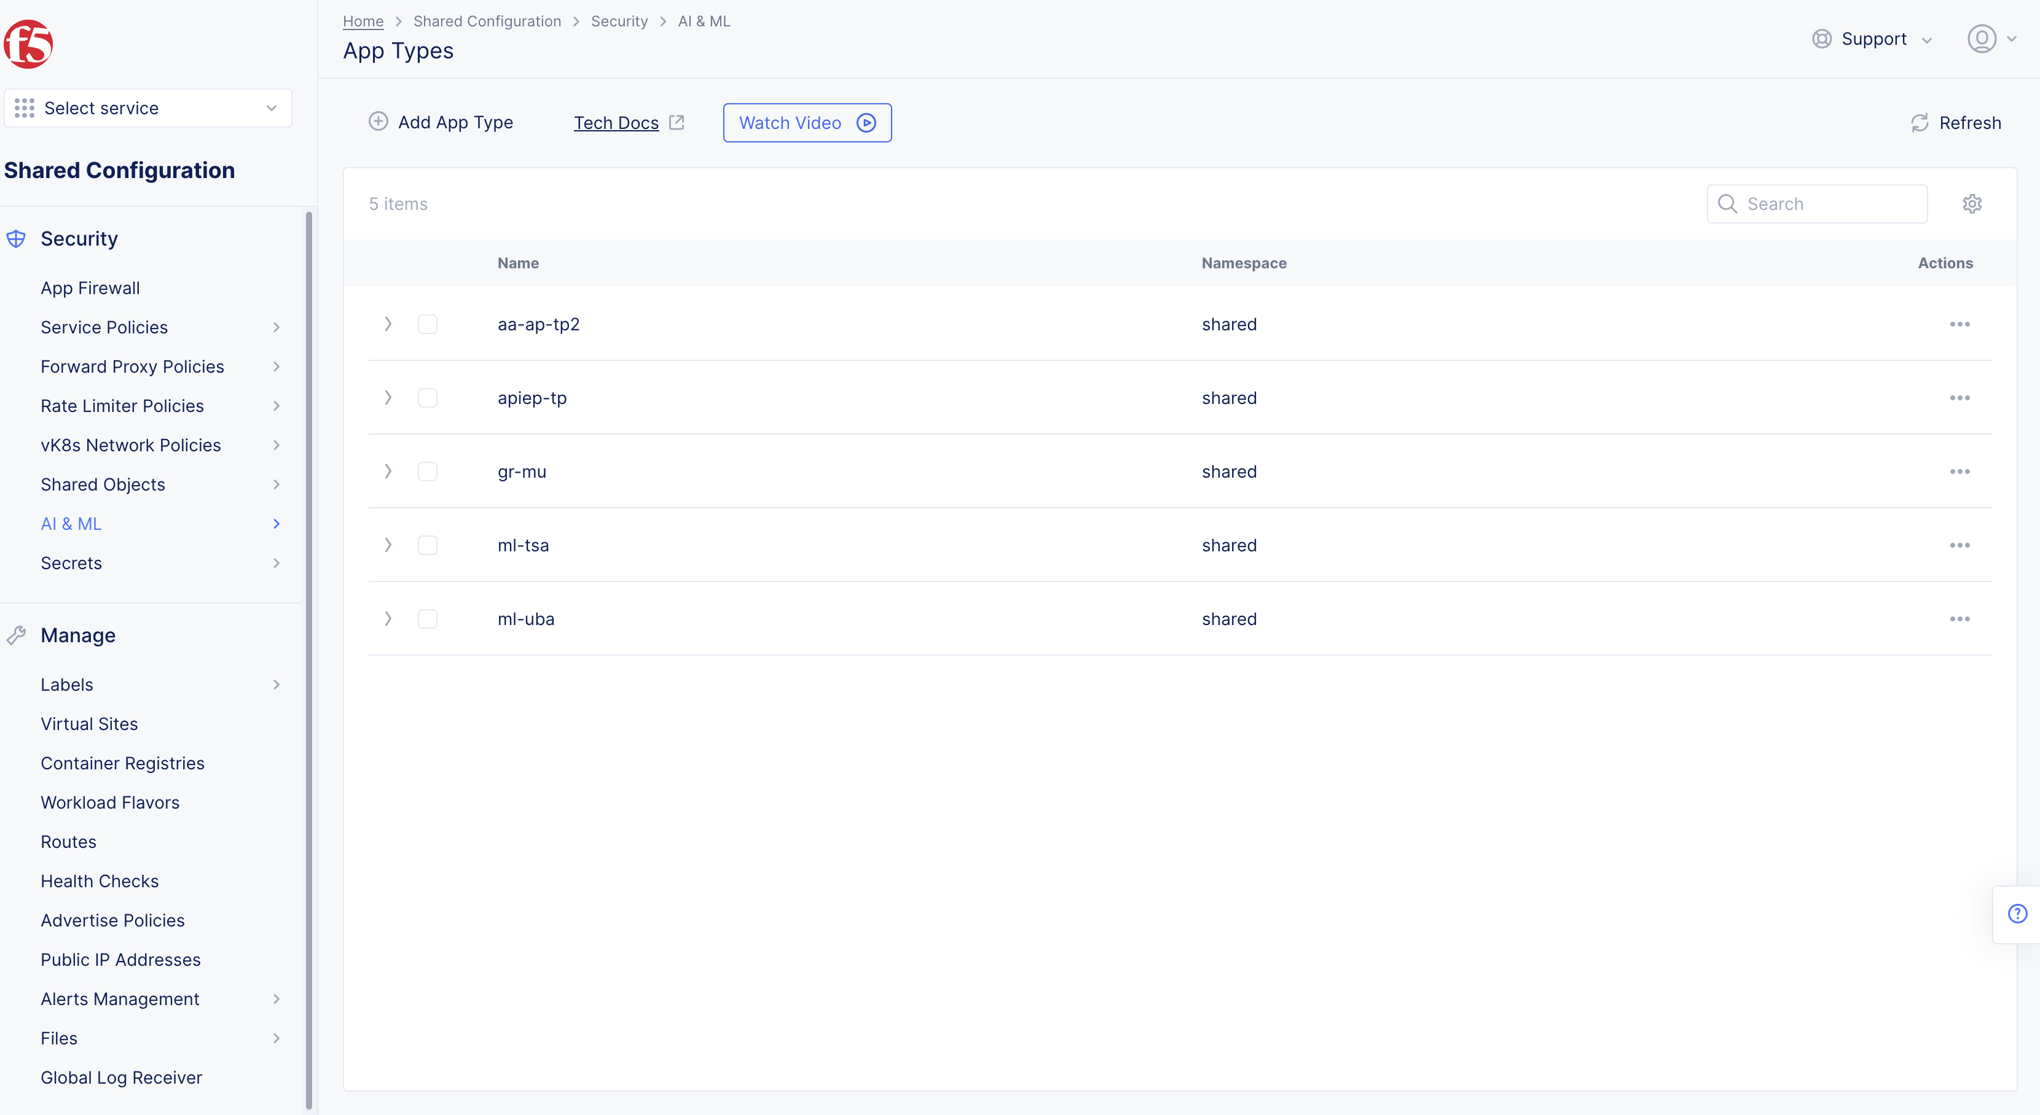Click the Search field above the table
This screenshot has height=1115, width=2040.
pos(1818,203)
